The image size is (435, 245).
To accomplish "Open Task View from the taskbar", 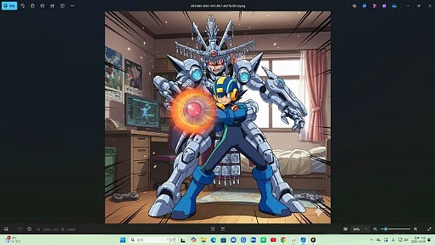I will [x=183, y=240].
